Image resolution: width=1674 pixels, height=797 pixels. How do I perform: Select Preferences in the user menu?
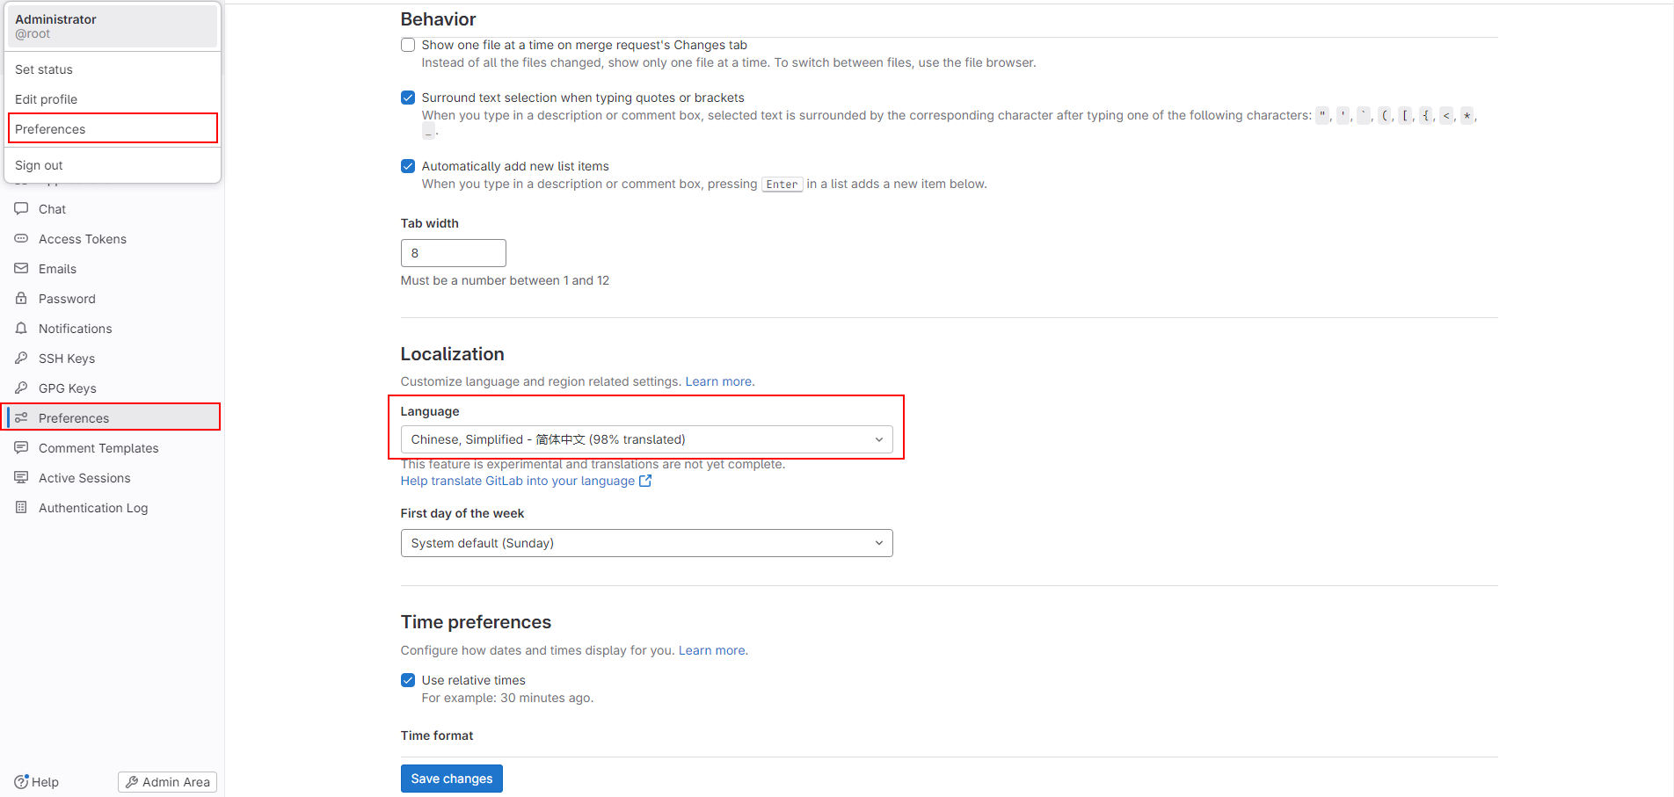click(x=113, y=128)
